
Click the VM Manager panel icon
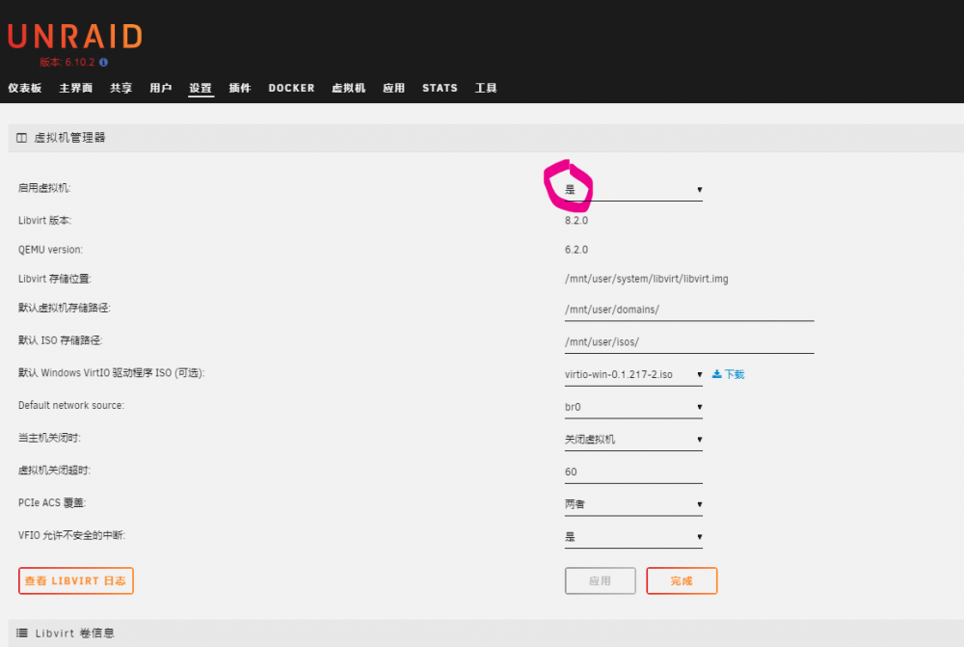coord(21,138)
